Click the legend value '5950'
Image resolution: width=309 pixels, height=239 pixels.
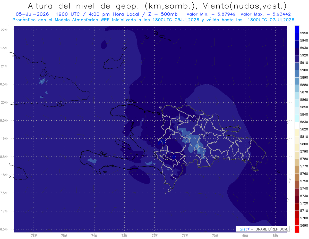(304, 33)
